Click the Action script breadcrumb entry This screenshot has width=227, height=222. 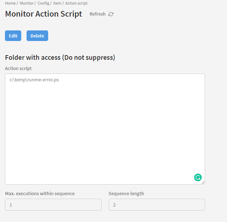point(76,3)
